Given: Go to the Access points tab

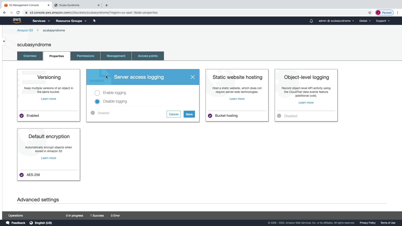Looking at the screenshot, I should 148,56.
